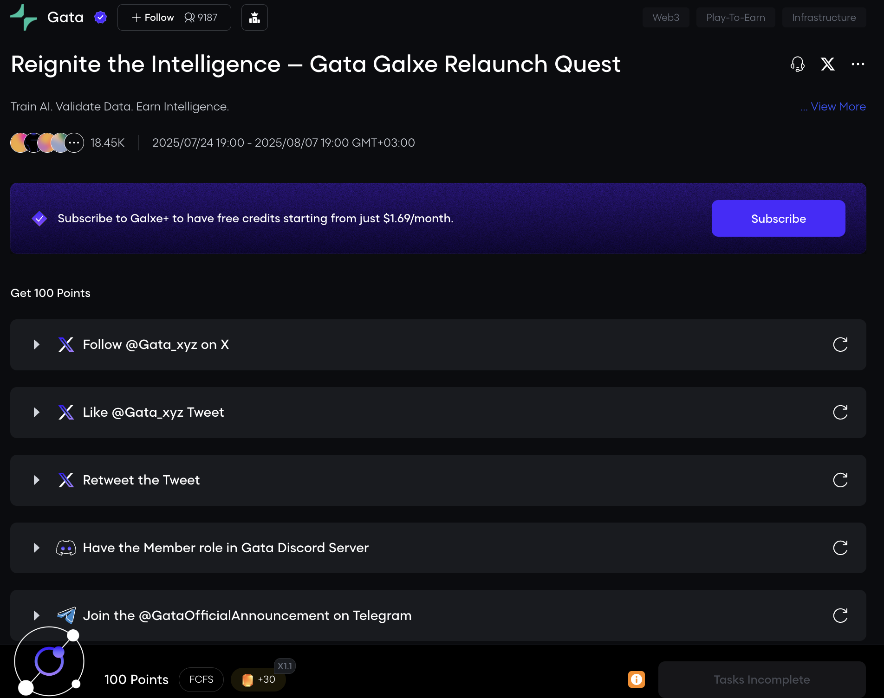Screen dimensions: 884x698
Task: Select the Play-To-Earn tag
Action: (x=735, y=18)
